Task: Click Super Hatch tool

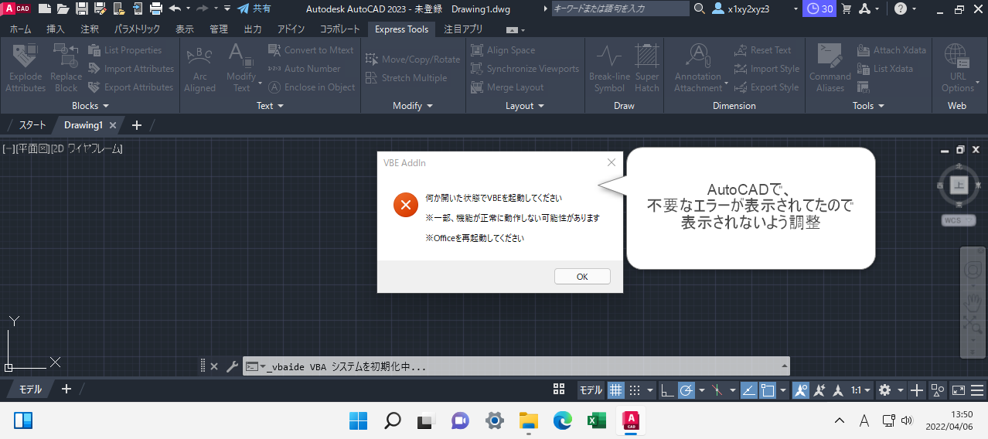Action: (647, 68)
